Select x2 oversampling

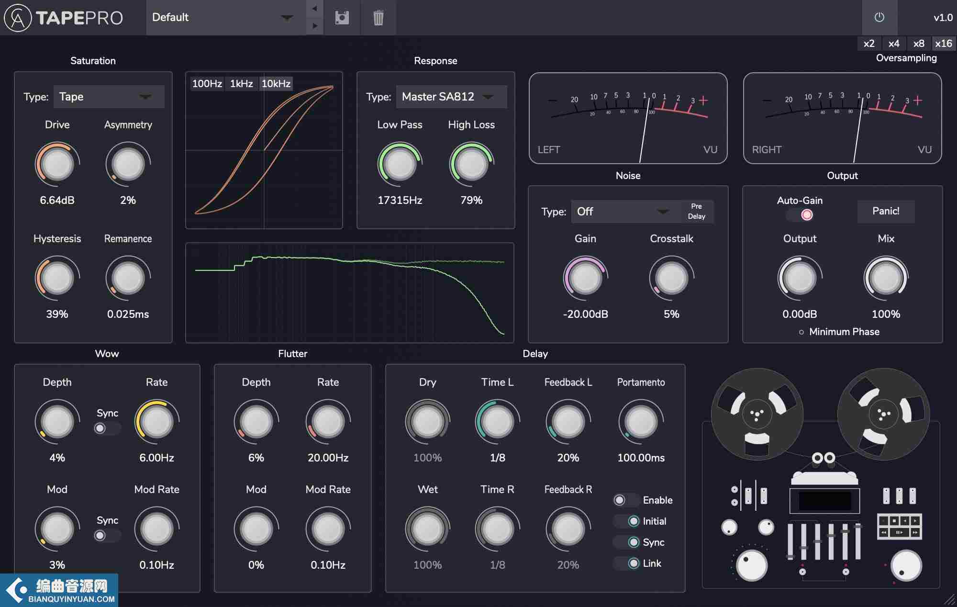tap(869, 44)
